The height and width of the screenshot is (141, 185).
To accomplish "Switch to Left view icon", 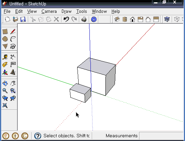I will pyautogui.click(x=156, y=19).
